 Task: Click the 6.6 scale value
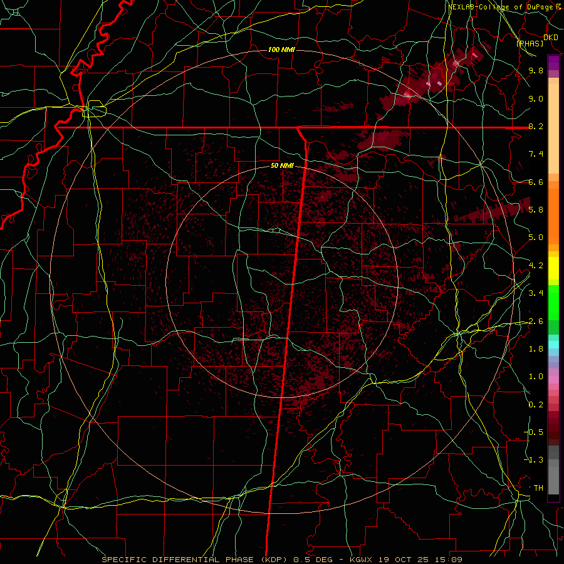tap(536, 182)
